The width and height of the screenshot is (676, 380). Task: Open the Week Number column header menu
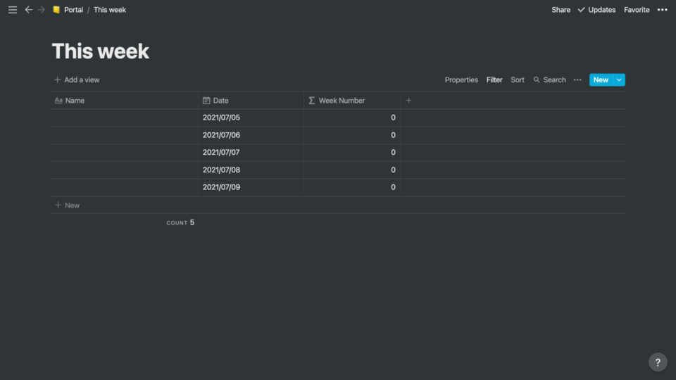click(x=352, y=101)
